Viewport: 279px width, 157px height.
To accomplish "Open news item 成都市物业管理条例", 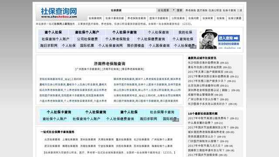I will click(x=201, y=95).
